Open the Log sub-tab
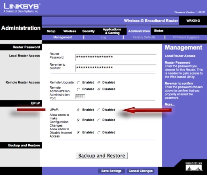 [x=103, y=37]
